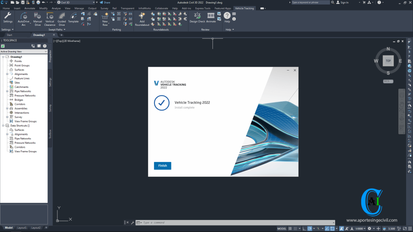Open the Annotate menu tab

point(29,8)
